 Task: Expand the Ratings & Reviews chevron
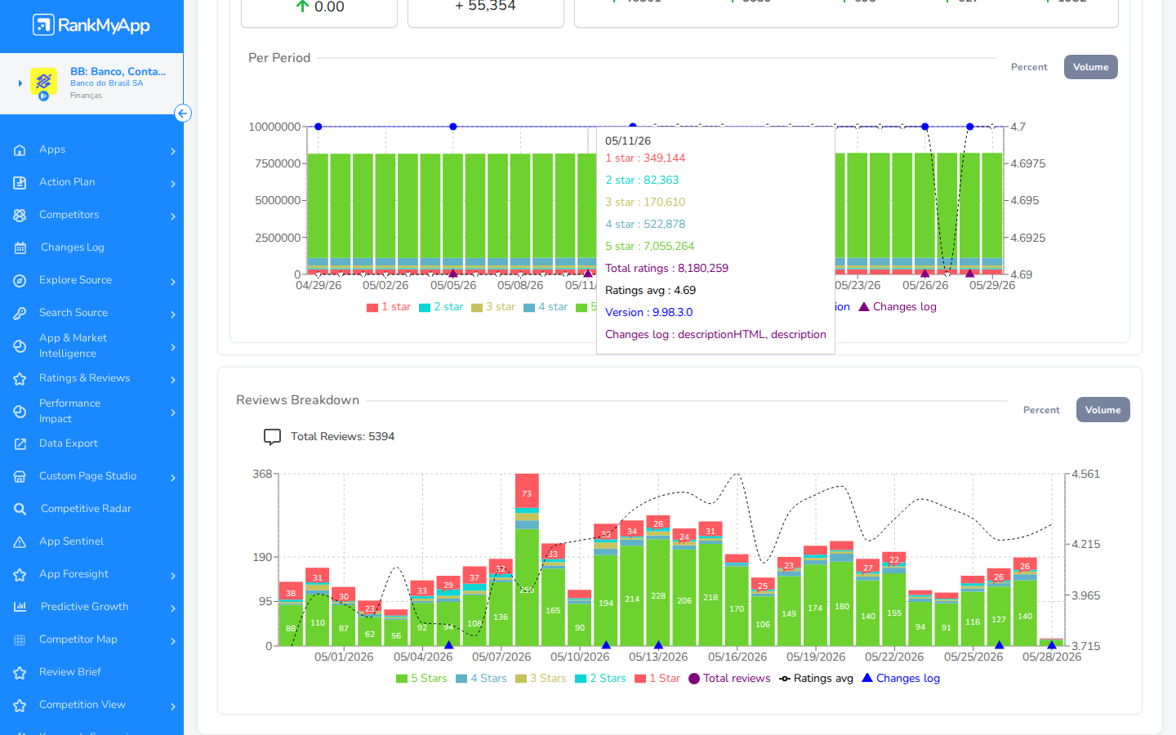click(x=173, y=380)
